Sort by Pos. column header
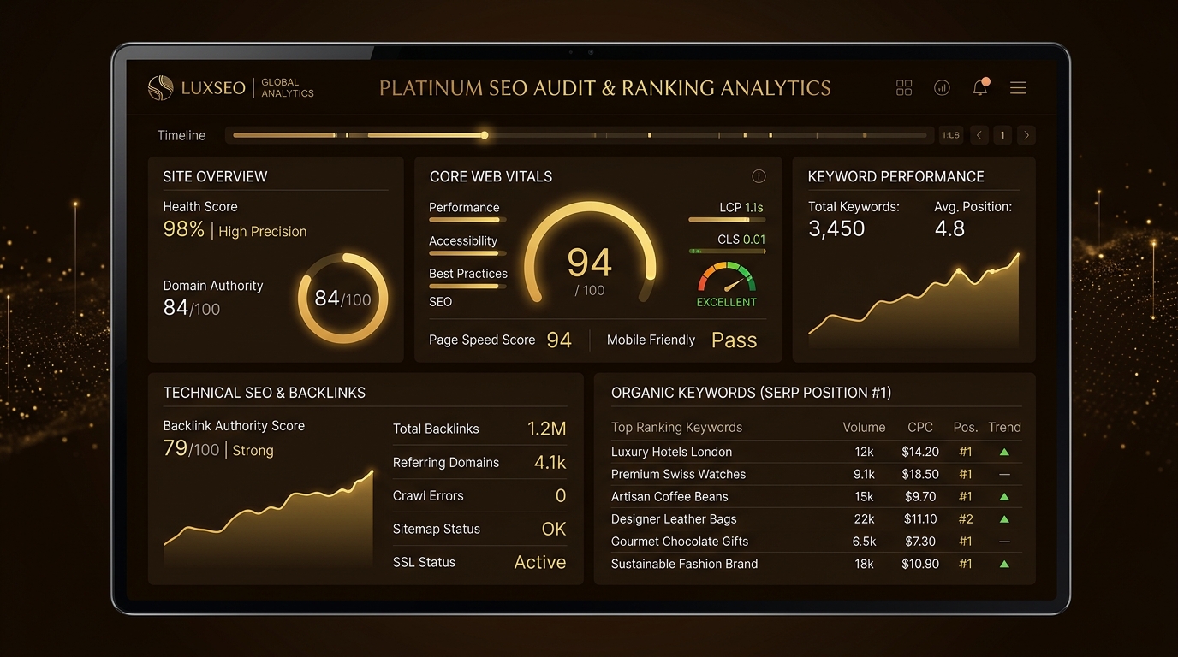Viewport: 1178px width, 657px height. pos(966,427)
